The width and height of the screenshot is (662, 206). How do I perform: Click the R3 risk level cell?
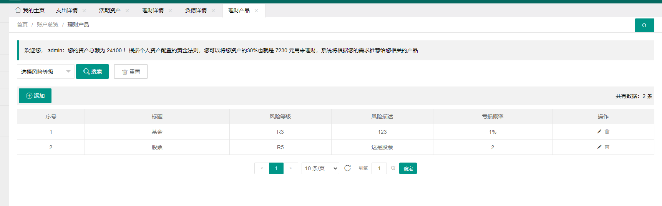(280, 132)
